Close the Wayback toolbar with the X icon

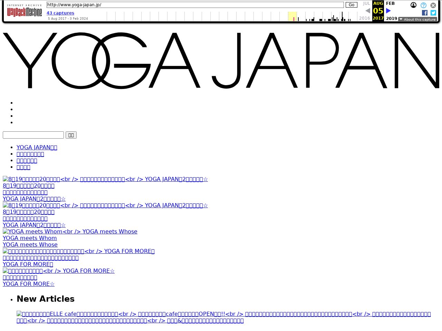[433, 5]
